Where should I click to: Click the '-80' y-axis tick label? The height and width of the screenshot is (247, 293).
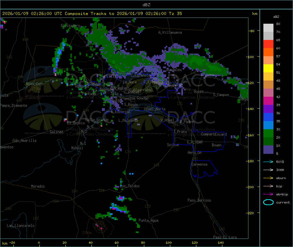point(252,31)
